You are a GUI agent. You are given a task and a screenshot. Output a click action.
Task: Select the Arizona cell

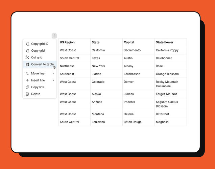(106, 104)
